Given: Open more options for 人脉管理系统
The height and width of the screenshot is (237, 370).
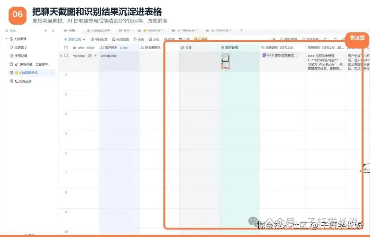Looking at the screenshot, I should pos(51,73).
